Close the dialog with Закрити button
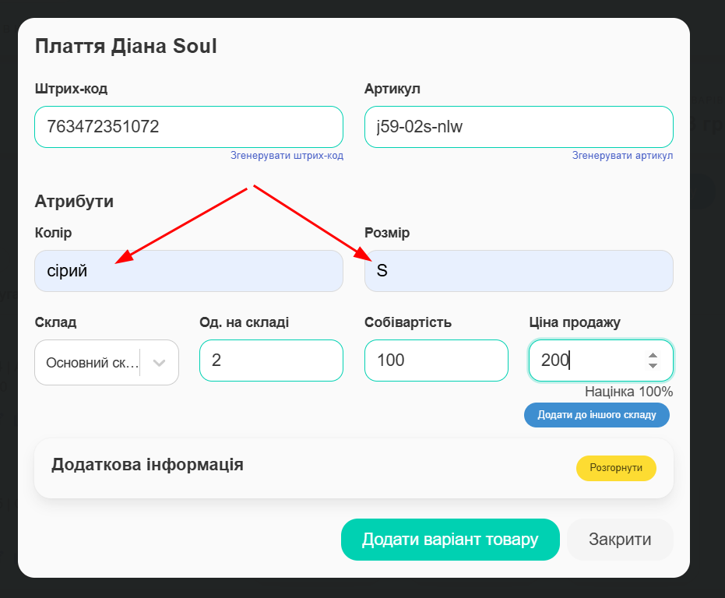The image size is (725, 598). coord(620,540)
